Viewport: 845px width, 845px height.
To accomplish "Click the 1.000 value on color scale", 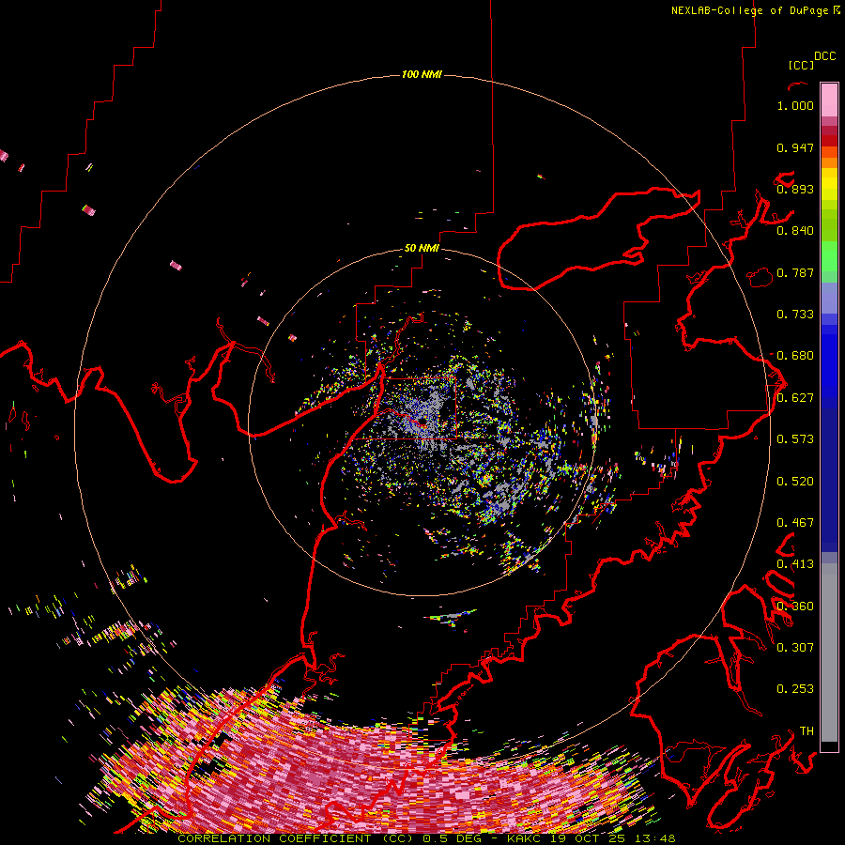I will pos(795,105).
